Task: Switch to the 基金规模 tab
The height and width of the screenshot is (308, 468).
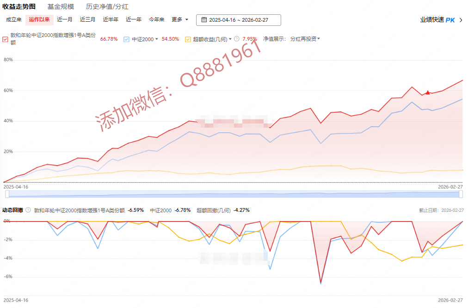Action: (x=61, y=6)
